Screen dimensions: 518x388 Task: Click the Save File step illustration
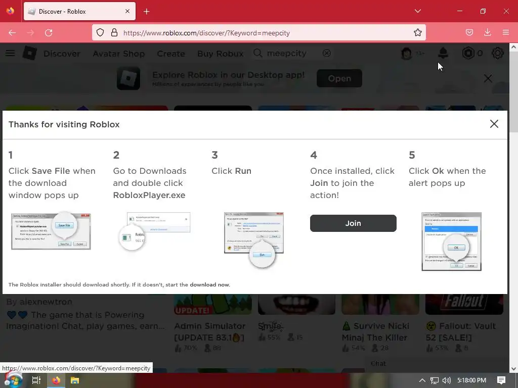coord(51,231)
